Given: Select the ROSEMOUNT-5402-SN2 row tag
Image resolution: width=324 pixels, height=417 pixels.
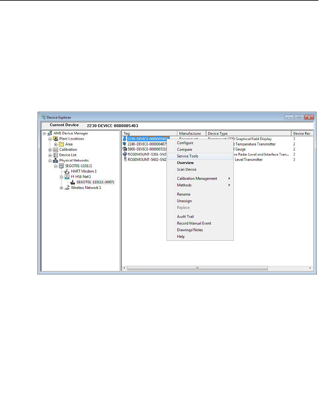Looking at the screenshot, I should (147, 160).
